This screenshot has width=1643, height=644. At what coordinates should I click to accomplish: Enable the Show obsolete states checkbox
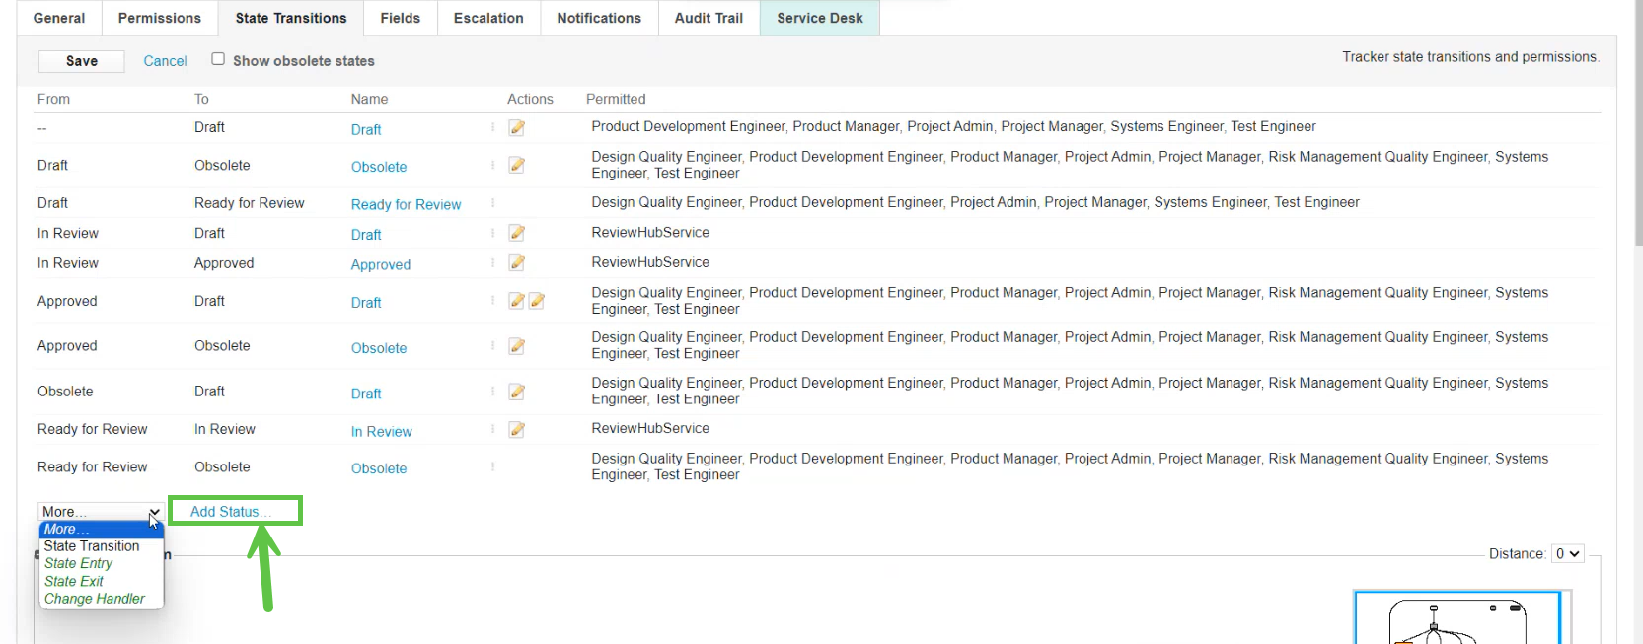(x=218, y=59)
